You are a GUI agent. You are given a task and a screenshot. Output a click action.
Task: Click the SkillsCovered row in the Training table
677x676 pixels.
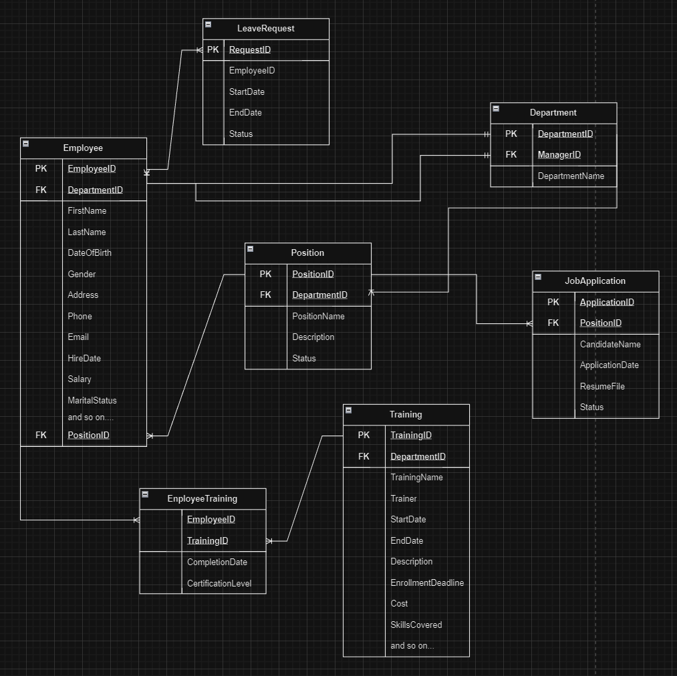pos(415,625)
